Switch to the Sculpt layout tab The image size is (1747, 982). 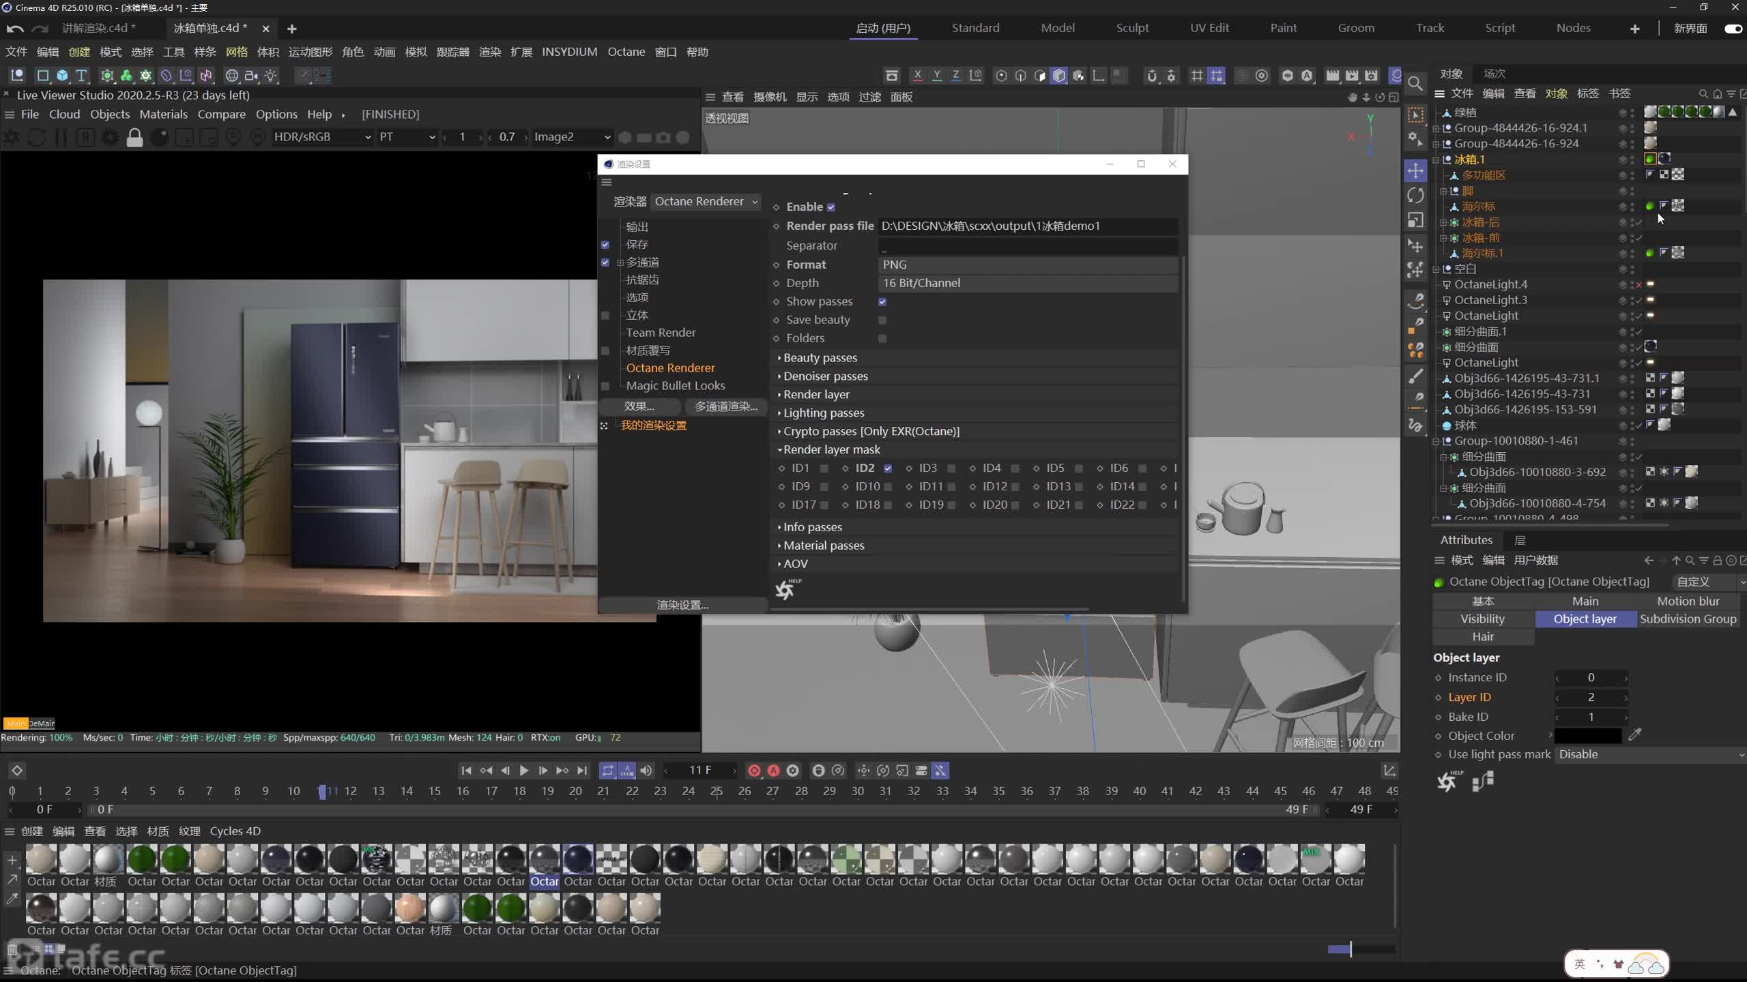tap(1132, 28)
